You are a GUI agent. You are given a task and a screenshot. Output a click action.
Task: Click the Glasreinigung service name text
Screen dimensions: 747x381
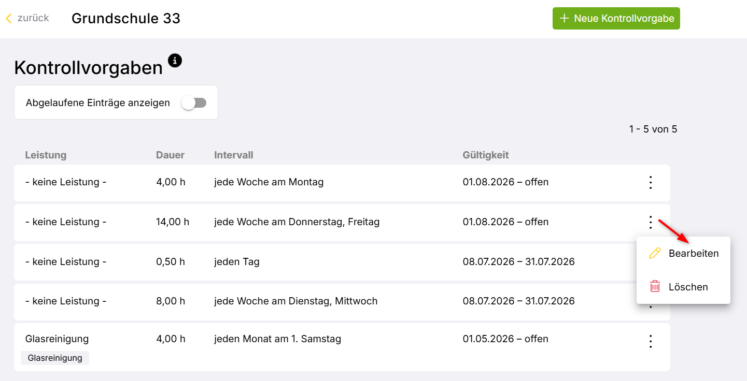tap(57, 339)
